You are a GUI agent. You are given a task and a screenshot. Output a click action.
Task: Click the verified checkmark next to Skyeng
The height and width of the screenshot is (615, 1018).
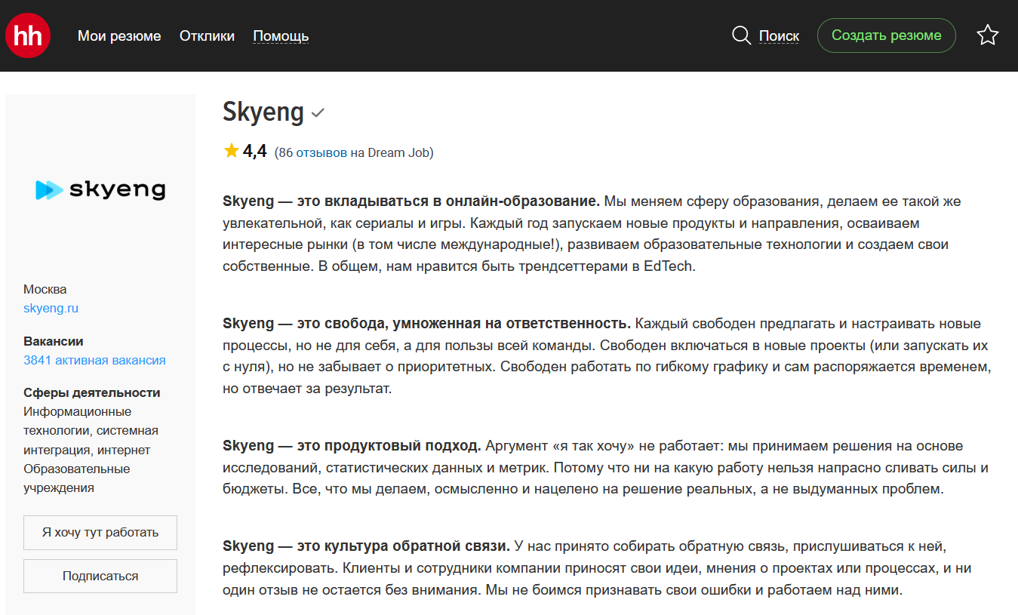pyautogui.click(x=318, y=113)
